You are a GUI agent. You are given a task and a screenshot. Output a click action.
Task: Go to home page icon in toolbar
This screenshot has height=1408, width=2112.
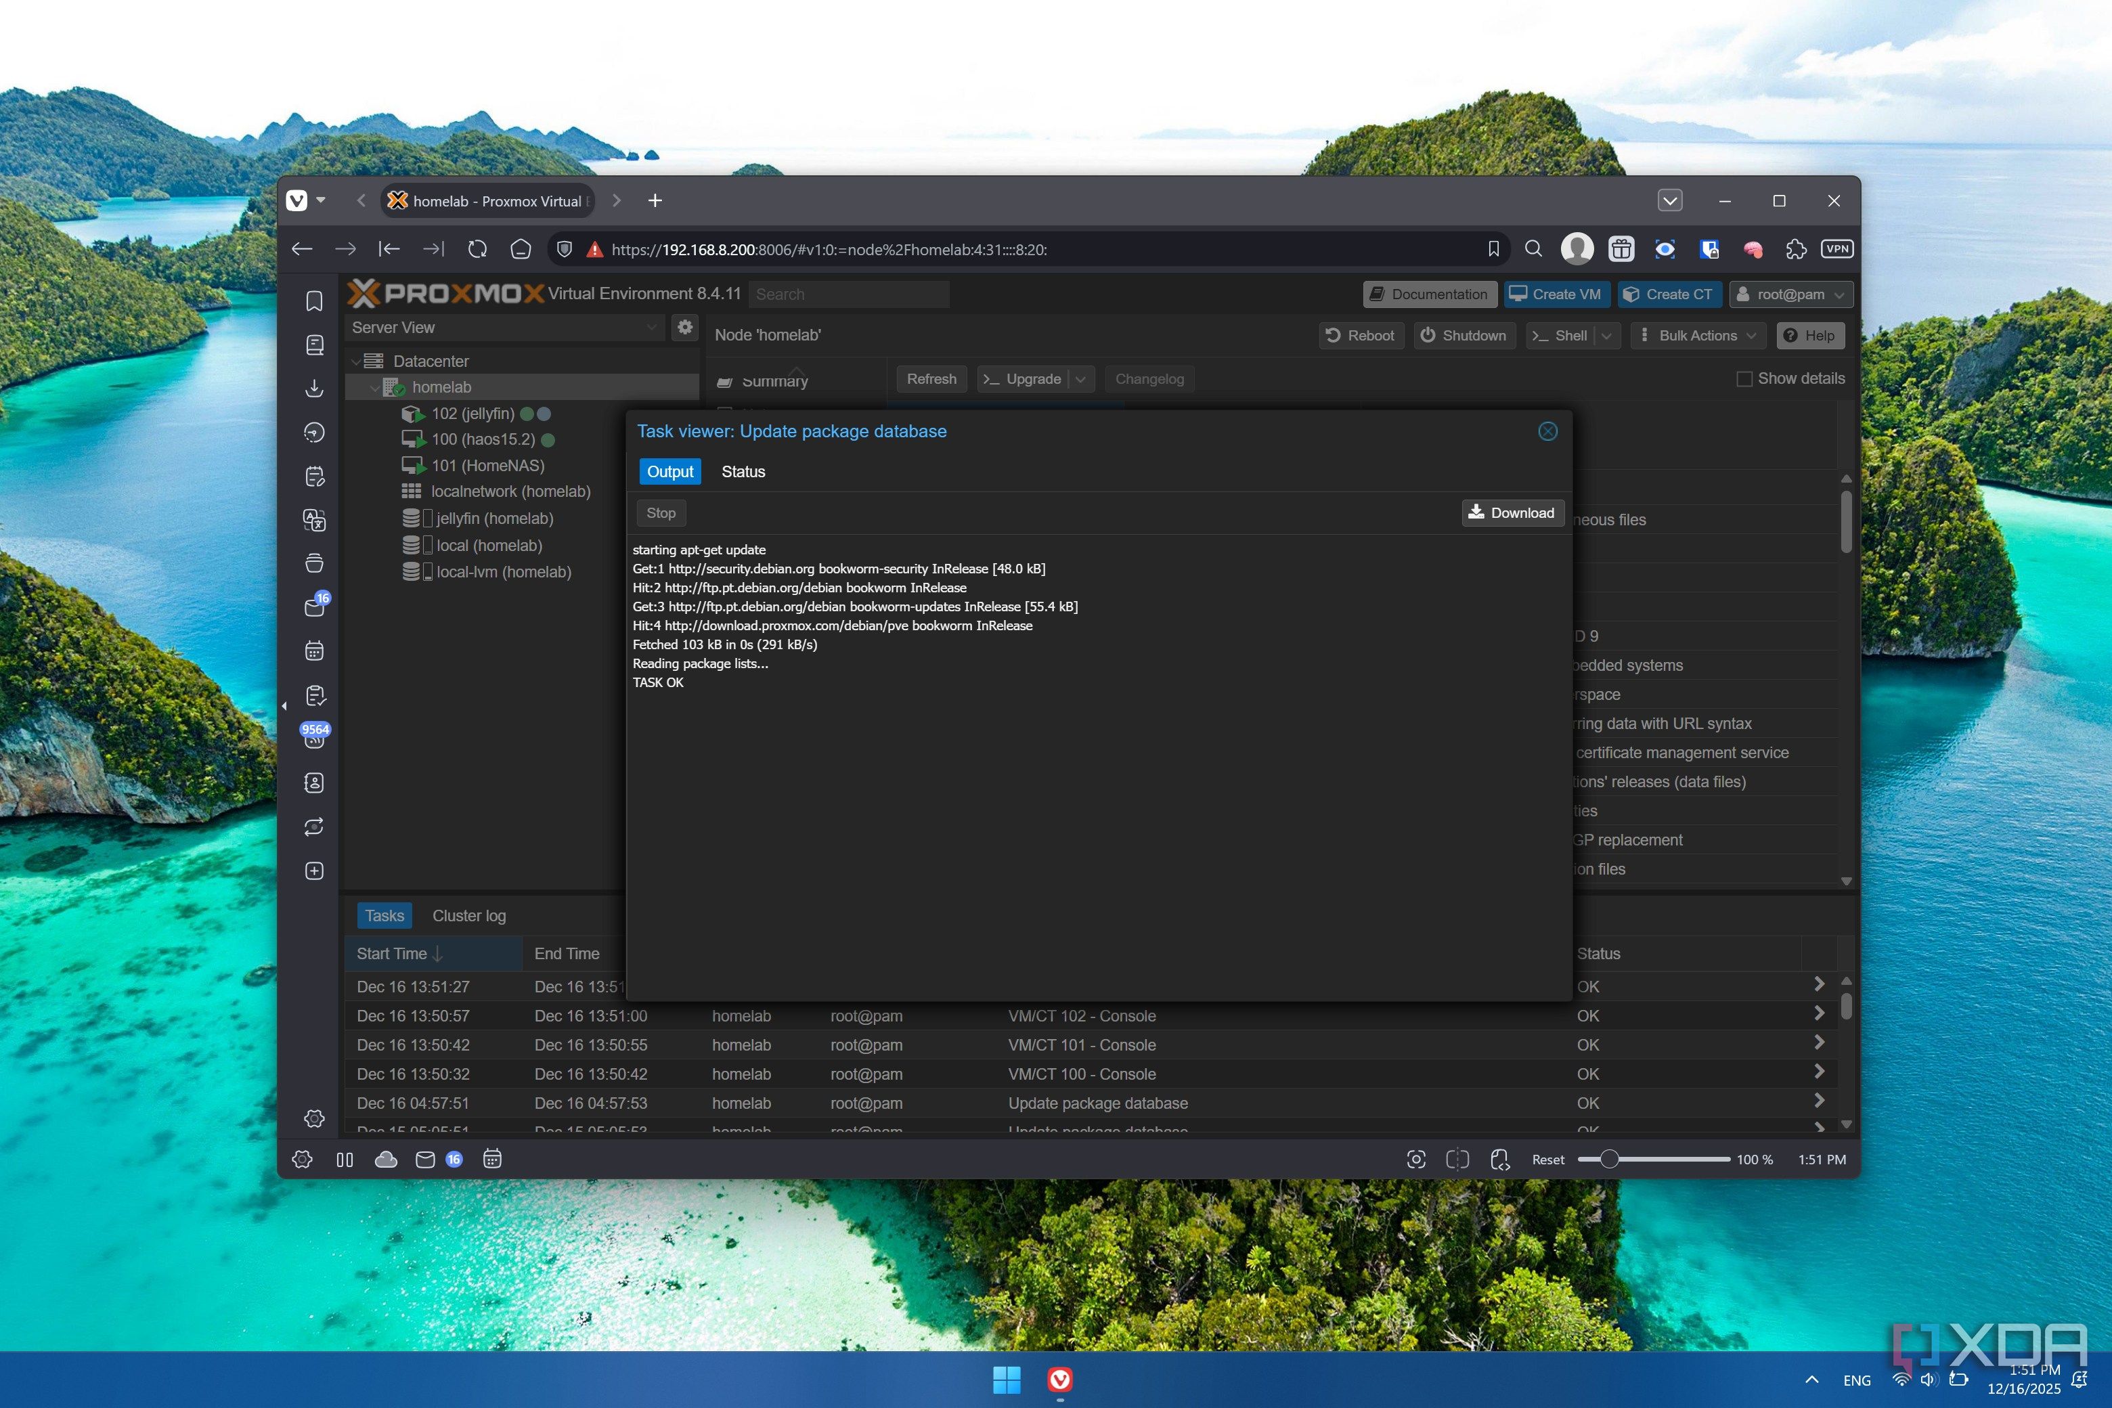521,250
